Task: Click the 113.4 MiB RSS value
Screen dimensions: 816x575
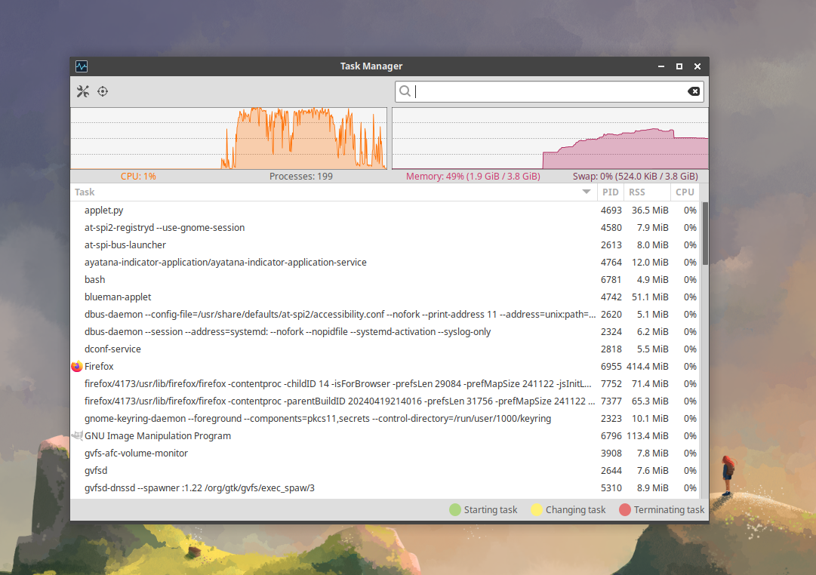Action: coord(648,435)
